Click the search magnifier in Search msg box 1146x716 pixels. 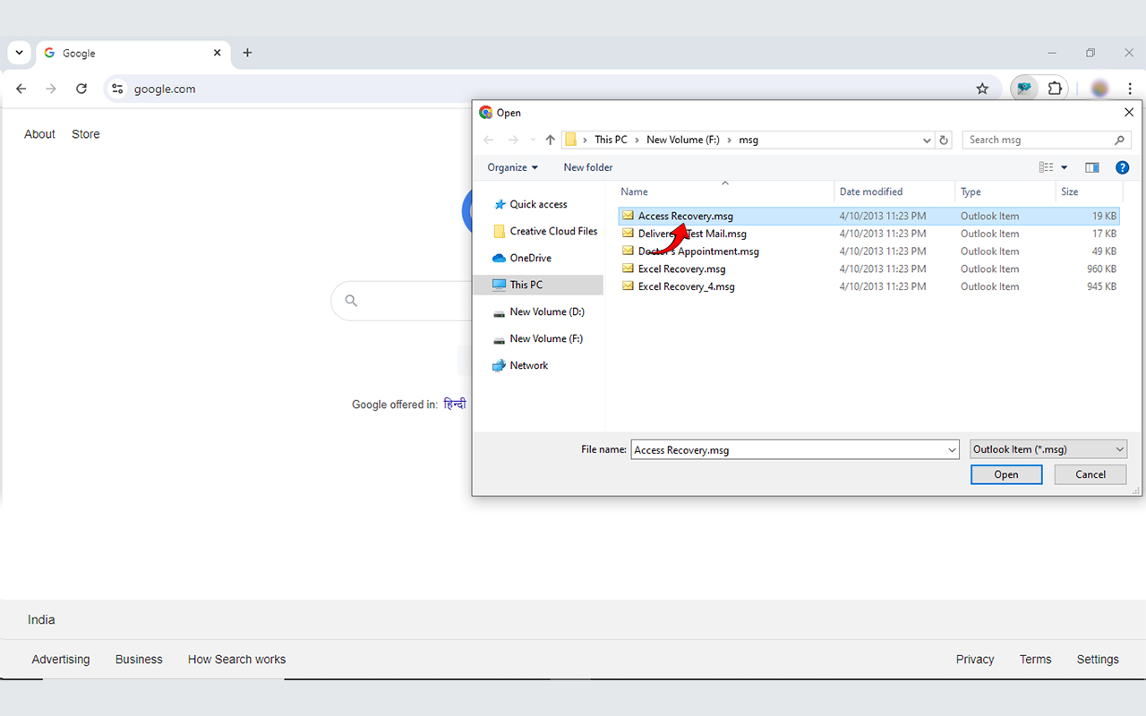tap(1119, 140)
